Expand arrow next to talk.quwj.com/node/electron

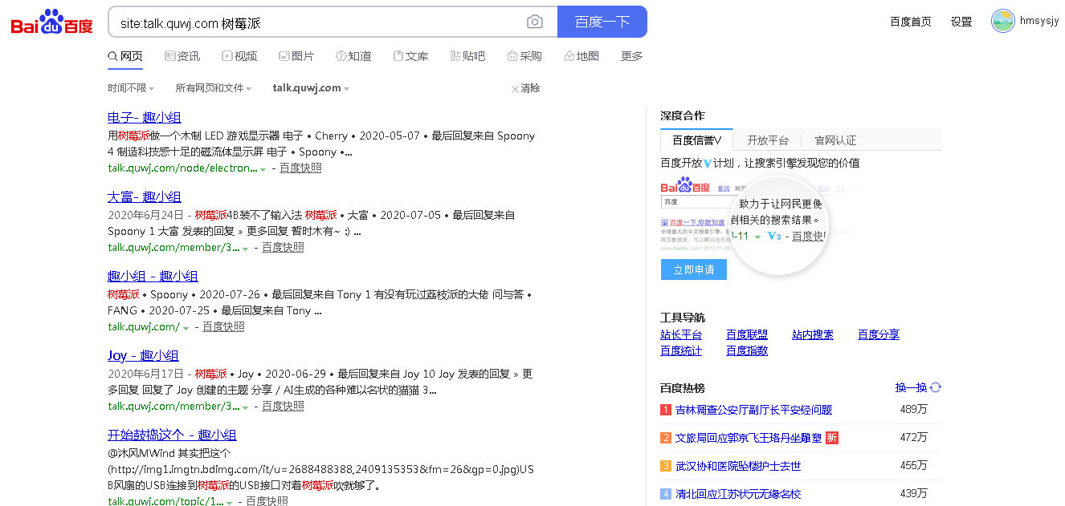(263, 169)
